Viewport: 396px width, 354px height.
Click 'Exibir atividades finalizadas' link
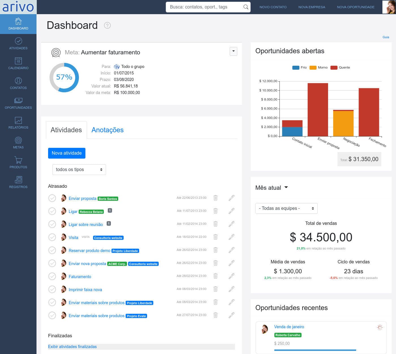pos(72,347)
